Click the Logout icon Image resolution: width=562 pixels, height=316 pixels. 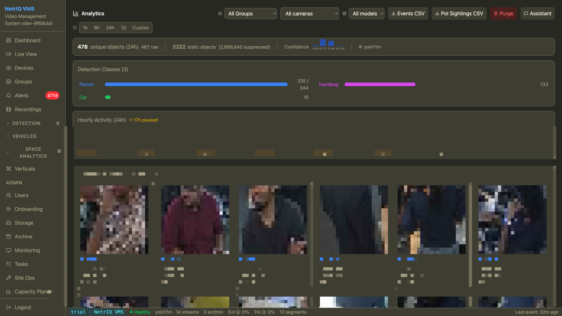[x=8, y=307]
